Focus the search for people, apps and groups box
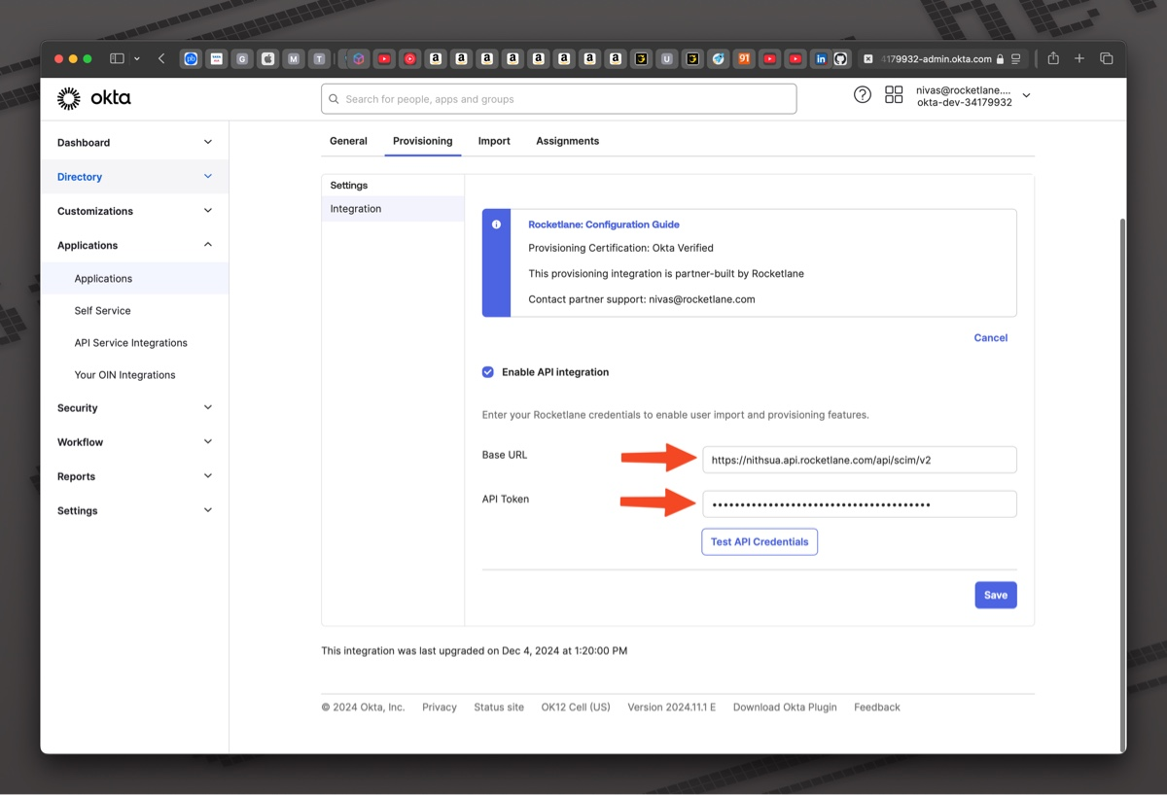Image resolution: width=1167 pixels, height=795 pixels. pyautogui.click(x=559, y=99)
